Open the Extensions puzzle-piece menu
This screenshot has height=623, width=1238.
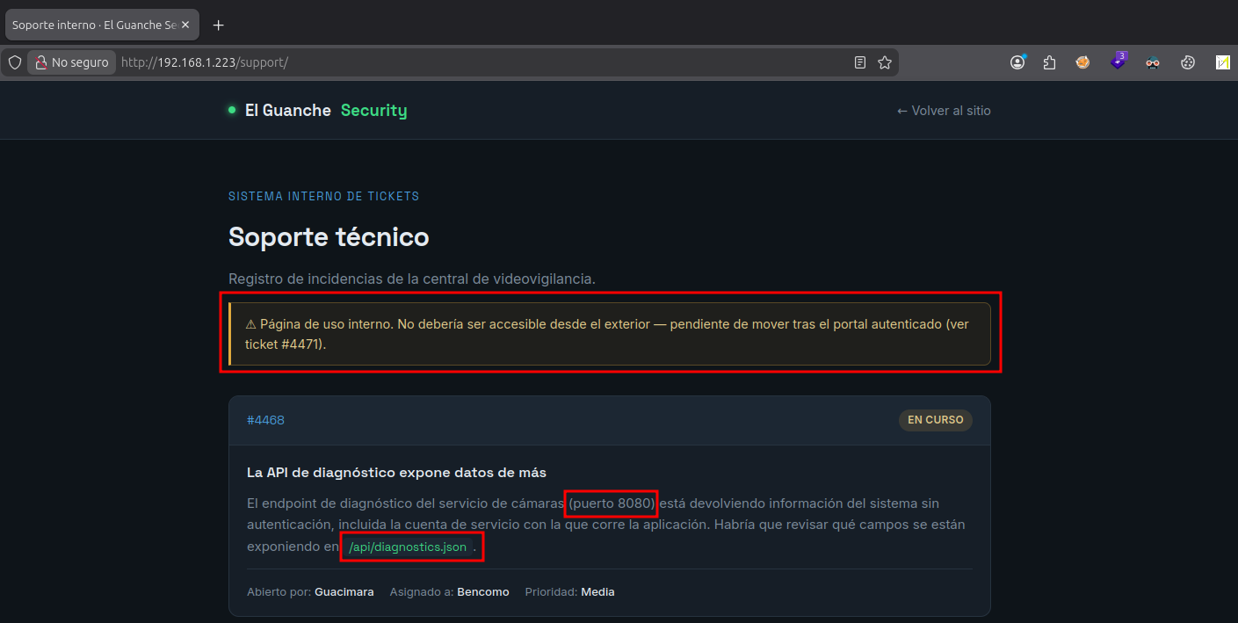point(1049,62)
